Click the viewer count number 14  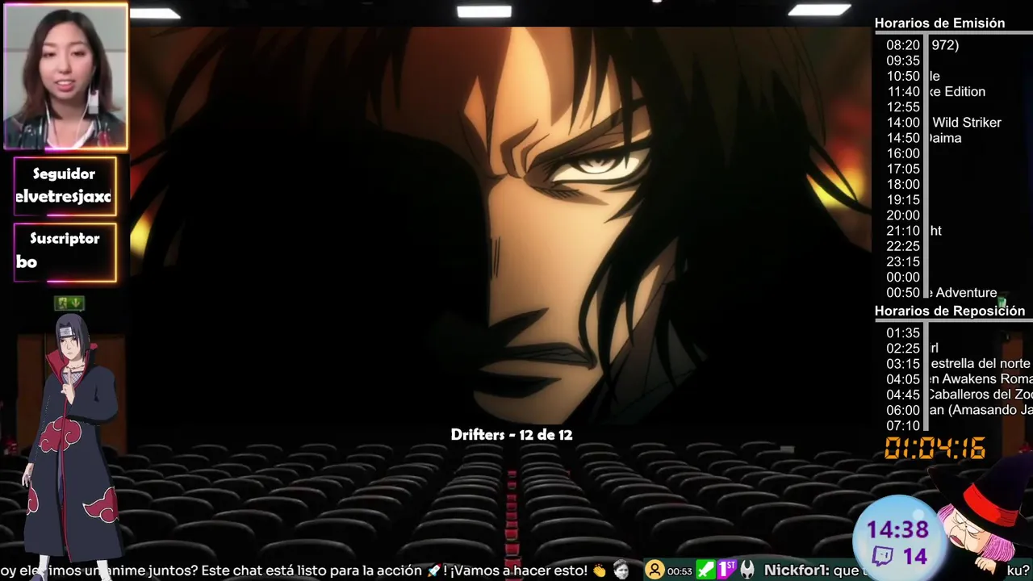point(914,556)
